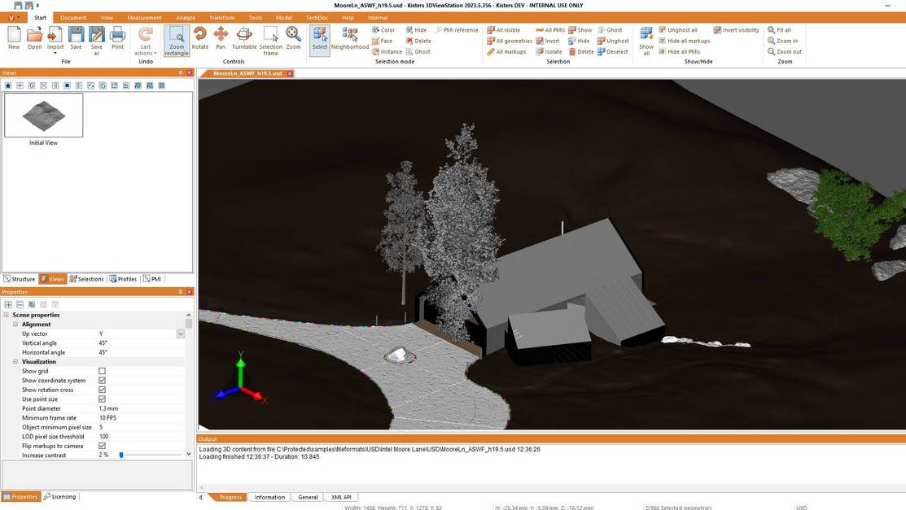The height and width of the screenshot is (510, 906).
Task: Set selection mode to Face
Action: (x=382, y=41)
